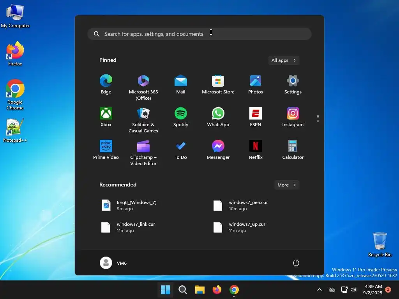
Task: Select Notepad++ desktop shortcut
Action: click(x=15, y=130)
